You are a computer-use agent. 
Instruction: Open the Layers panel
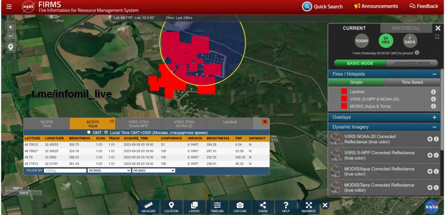point(194,207)
